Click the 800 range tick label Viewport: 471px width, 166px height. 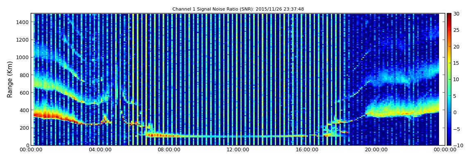pos(25,75)
